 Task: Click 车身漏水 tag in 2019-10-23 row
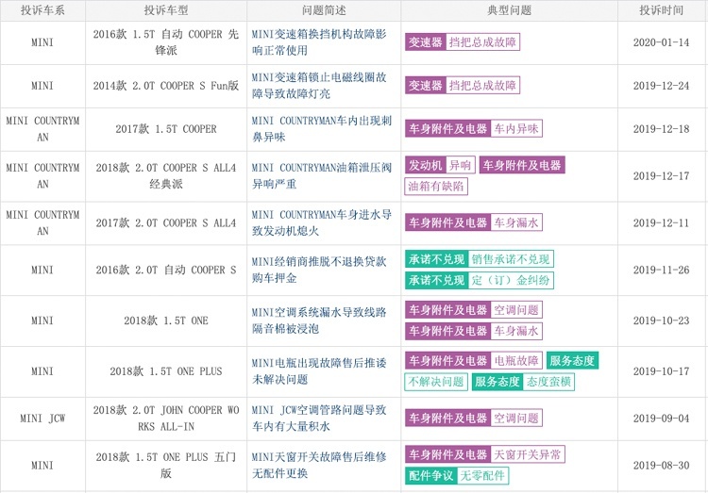516,331
